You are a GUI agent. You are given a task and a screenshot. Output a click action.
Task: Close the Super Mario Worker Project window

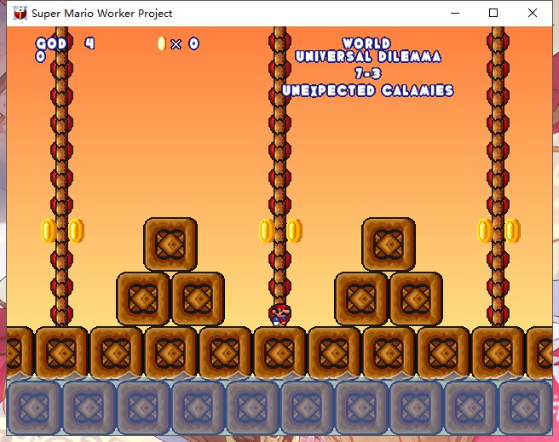(x=533, y=13)
